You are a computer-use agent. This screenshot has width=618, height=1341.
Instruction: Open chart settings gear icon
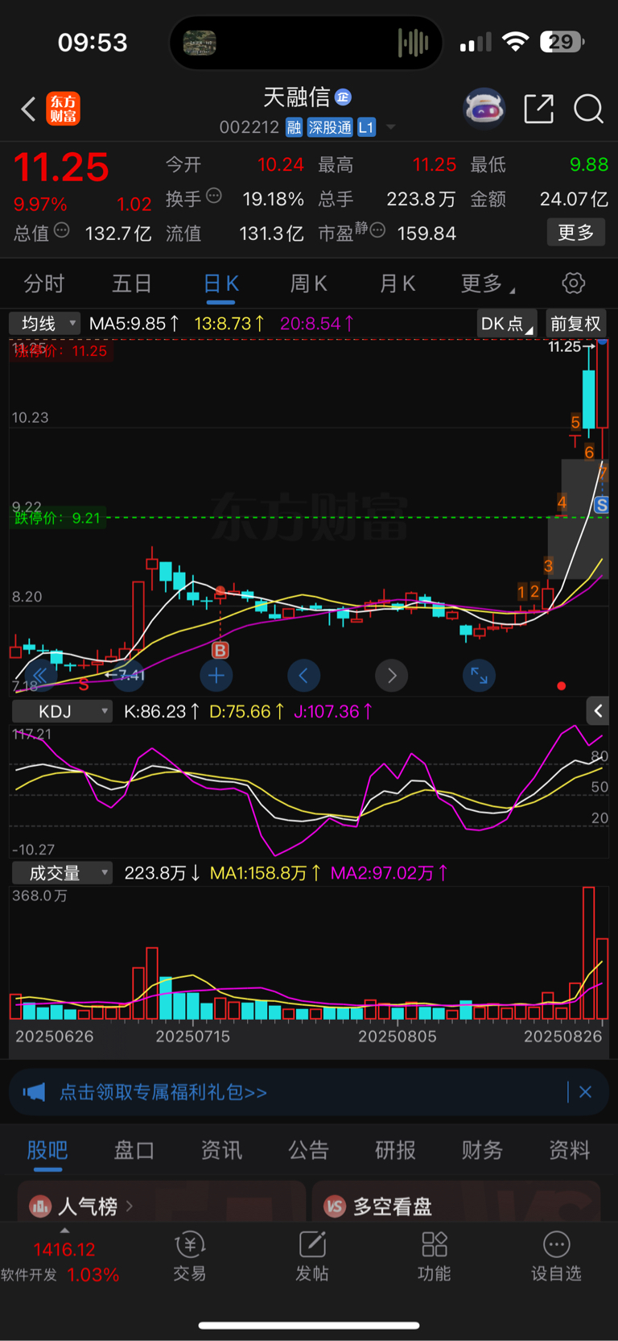coord(573,284)
